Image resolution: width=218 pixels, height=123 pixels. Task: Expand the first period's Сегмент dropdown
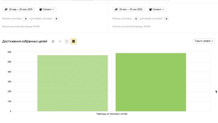coord(47,9)
